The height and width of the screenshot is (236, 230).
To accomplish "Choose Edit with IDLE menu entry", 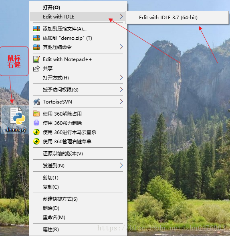I will pos(78,16).
